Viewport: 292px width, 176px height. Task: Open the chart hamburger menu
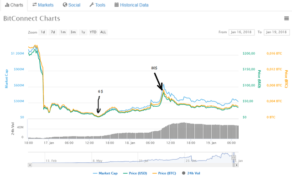pyautogui.click(x=287, y=18)
